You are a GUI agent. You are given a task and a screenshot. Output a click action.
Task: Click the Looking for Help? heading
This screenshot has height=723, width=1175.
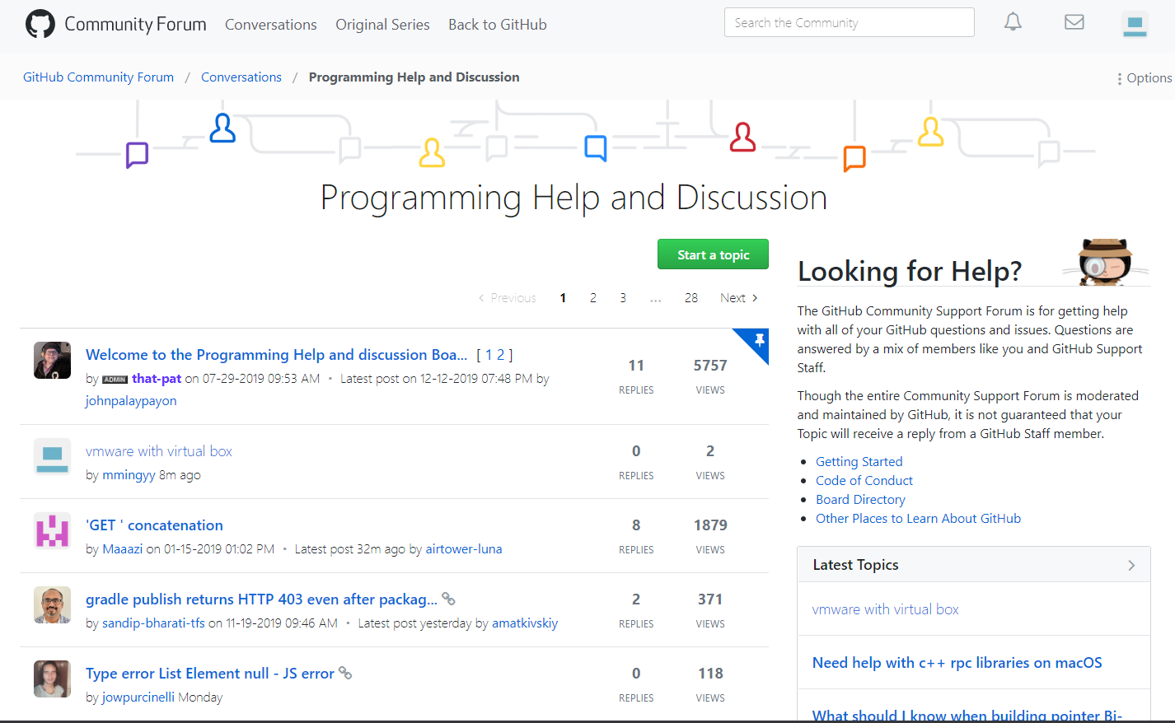point(910,271)
